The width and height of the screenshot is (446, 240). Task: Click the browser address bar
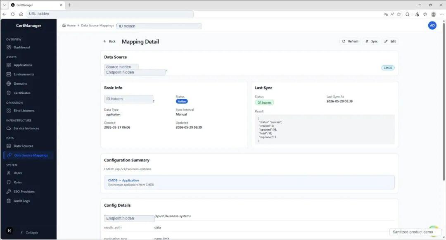(x=110, y=14)
